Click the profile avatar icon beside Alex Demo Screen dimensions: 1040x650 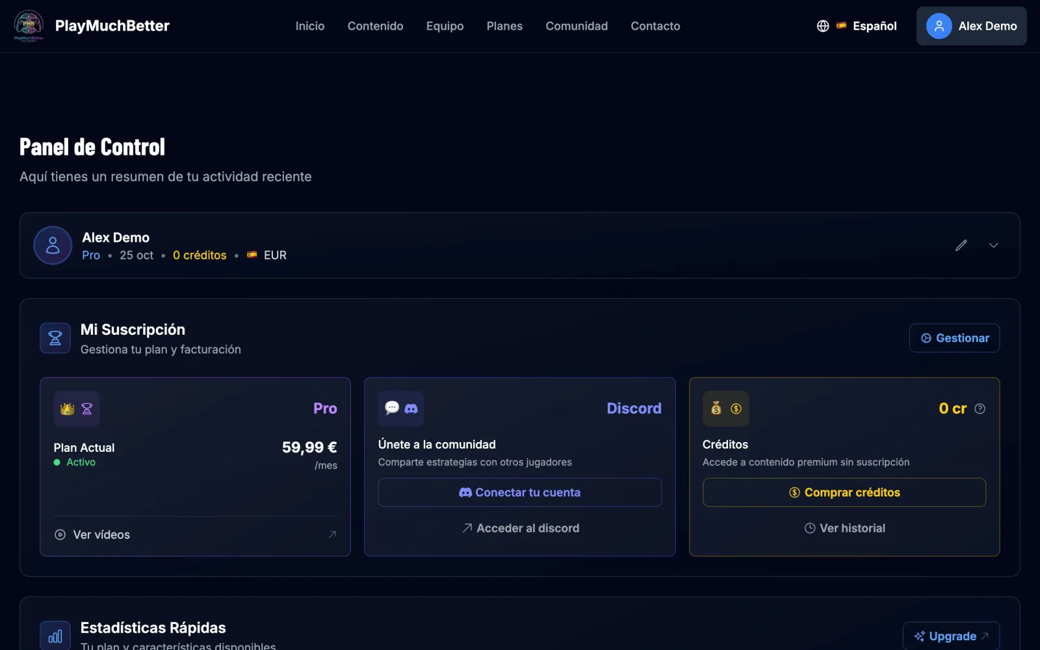click(53, 246)
